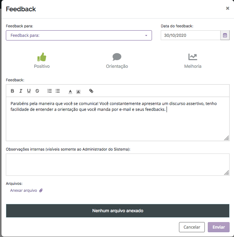This screenshot has height=237, width=234.
Task: Set the text background highlight color
Action: click(x=78, y=92)
